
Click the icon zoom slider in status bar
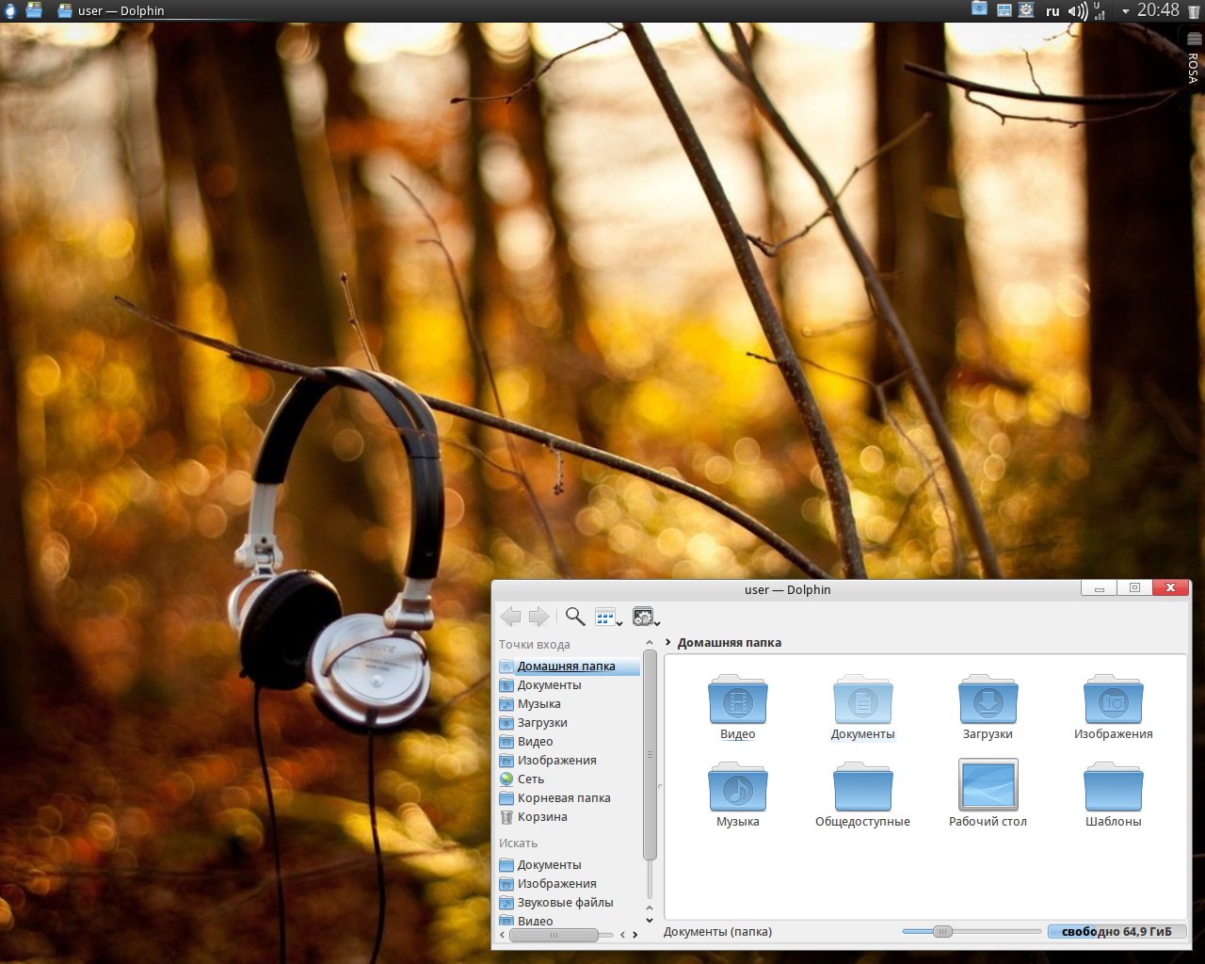(x=941, y=932)
